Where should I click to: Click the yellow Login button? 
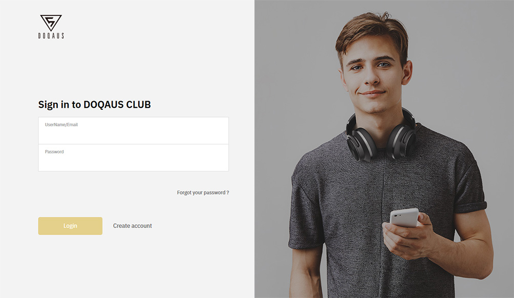click(70, 226)
